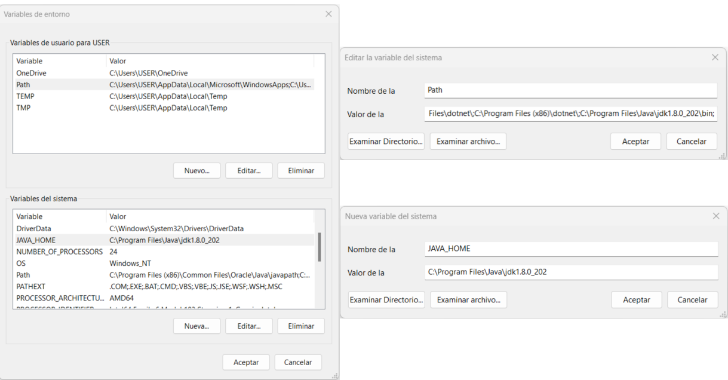Click Cancelar in Nueva variable dialog
The width and height of the screenshot is (728, 380).
click(693, 300)
